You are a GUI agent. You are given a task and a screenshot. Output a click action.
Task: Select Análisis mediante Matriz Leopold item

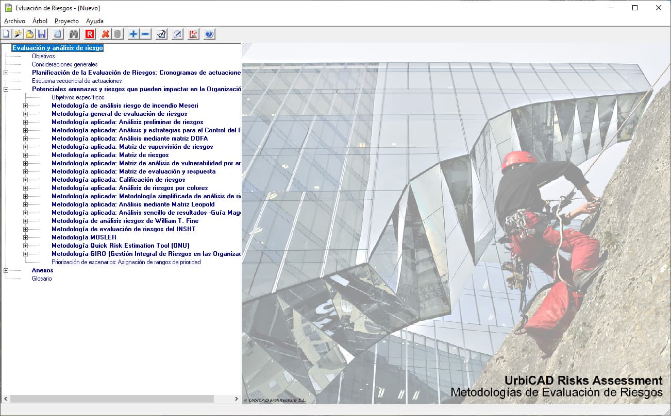133,204
